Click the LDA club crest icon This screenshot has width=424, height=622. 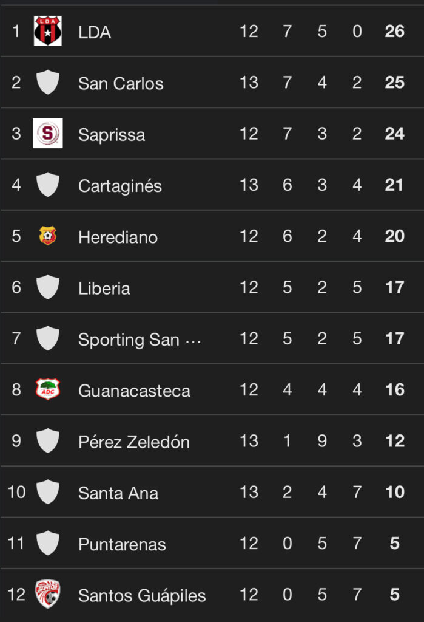pyautogui.click(x=47, y=32)
